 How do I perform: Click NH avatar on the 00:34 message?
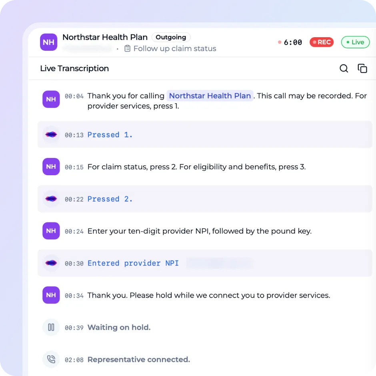click(x=51, y=295)
